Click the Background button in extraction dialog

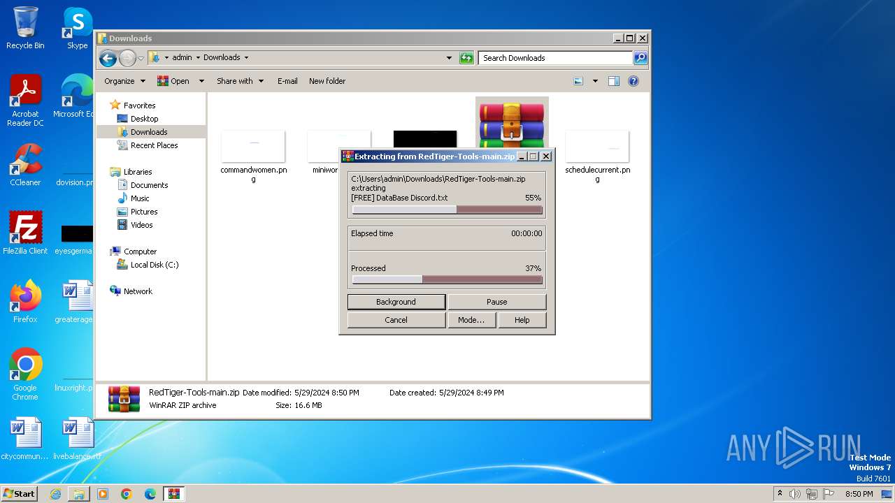(396, 302)
